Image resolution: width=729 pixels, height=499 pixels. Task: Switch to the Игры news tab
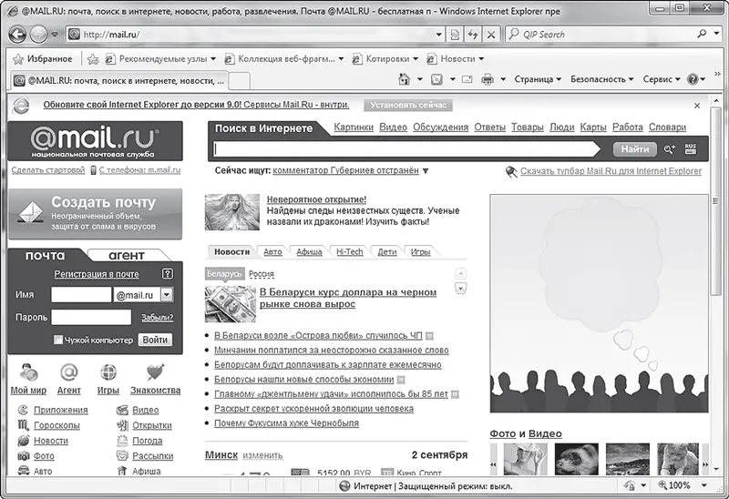(x=420, y=252)
